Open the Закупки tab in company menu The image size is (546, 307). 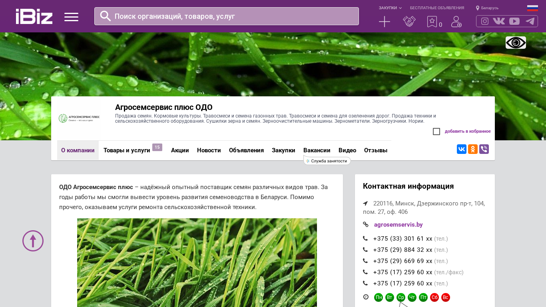tap(283, 150)
